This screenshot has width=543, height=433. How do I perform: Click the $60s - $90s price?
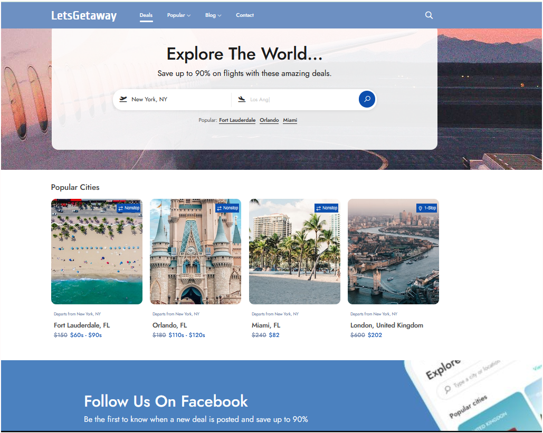(x=86, y=335)
